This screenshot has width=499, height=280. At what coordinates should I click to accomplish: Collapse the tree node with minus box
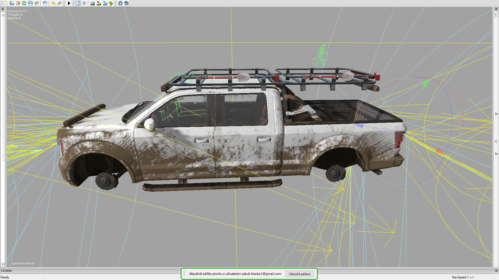[3, 15]
